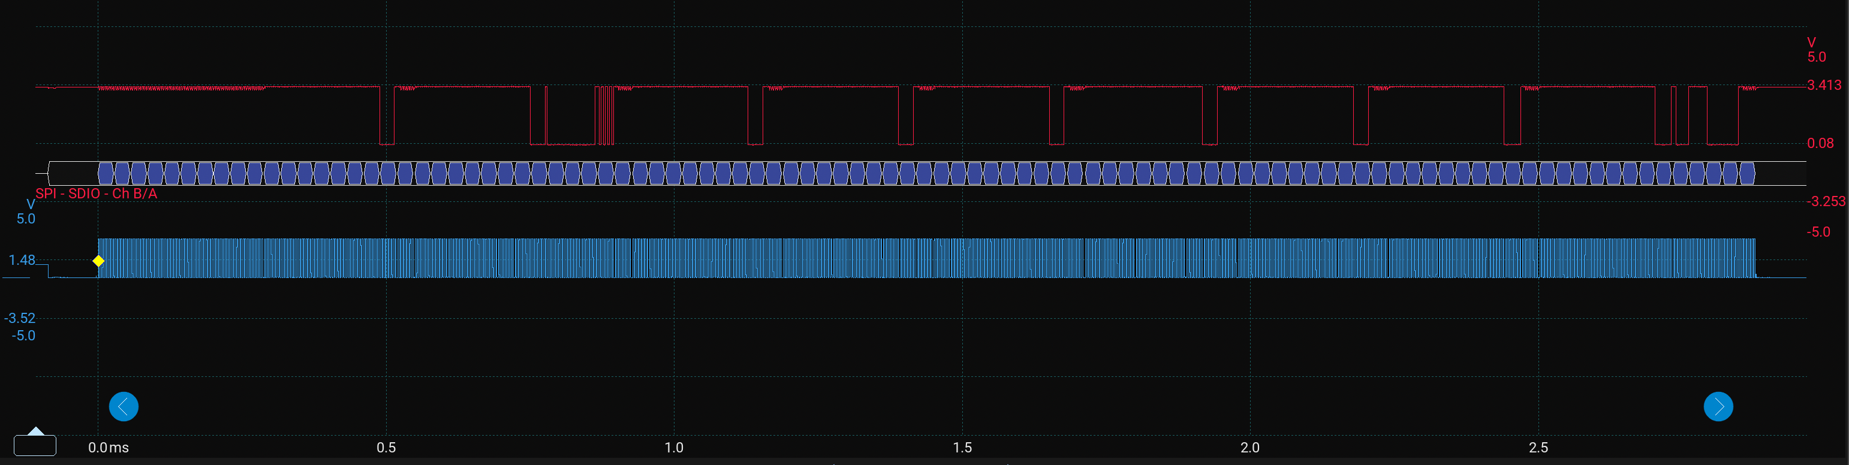Click the right blue arrow button

(x=1718, y=407)
